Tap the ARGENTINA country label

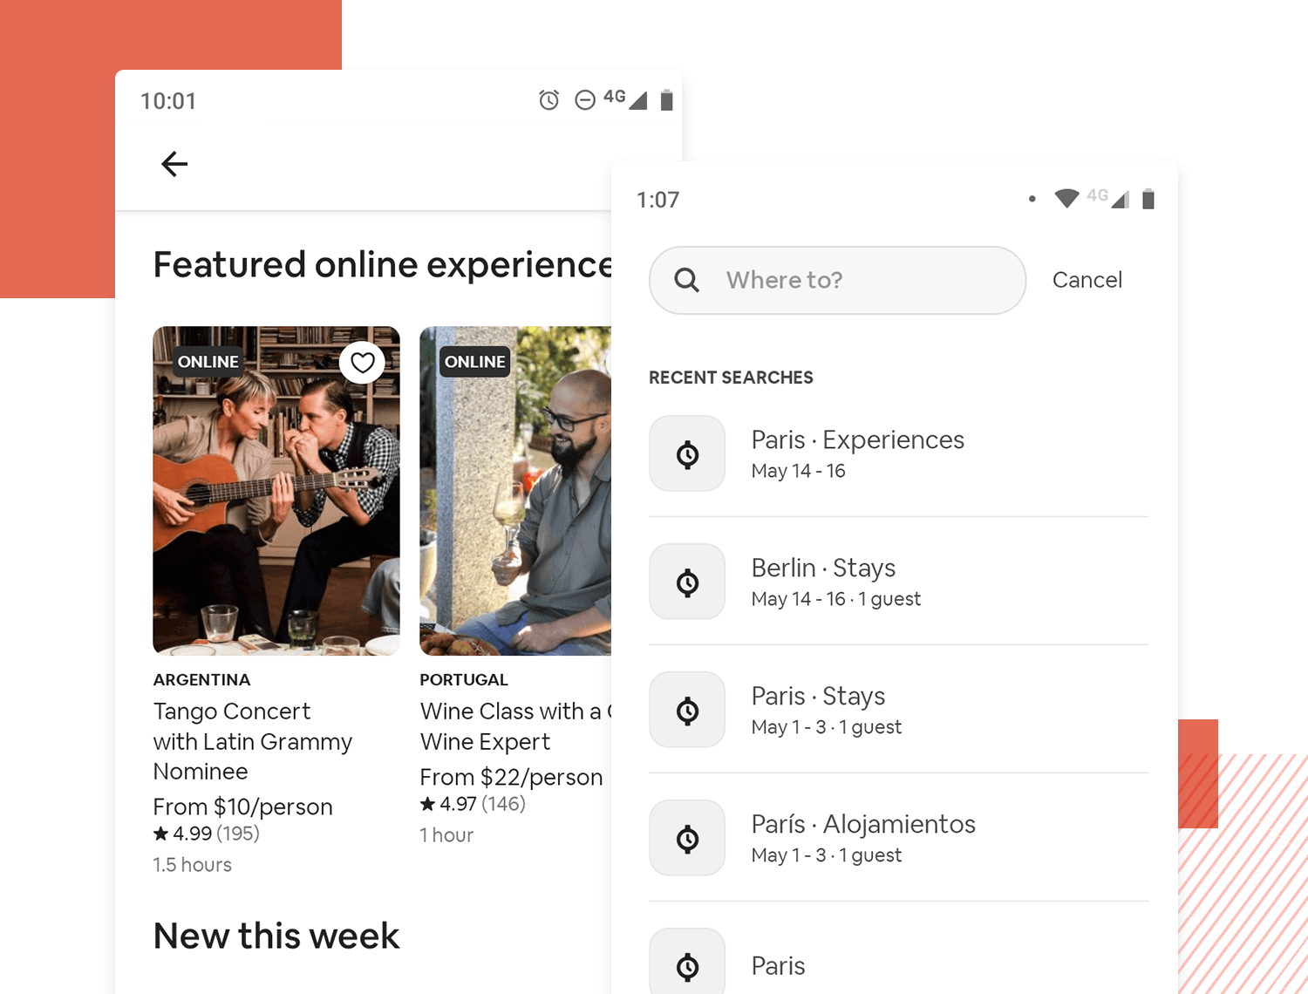(x=201, y=680)
